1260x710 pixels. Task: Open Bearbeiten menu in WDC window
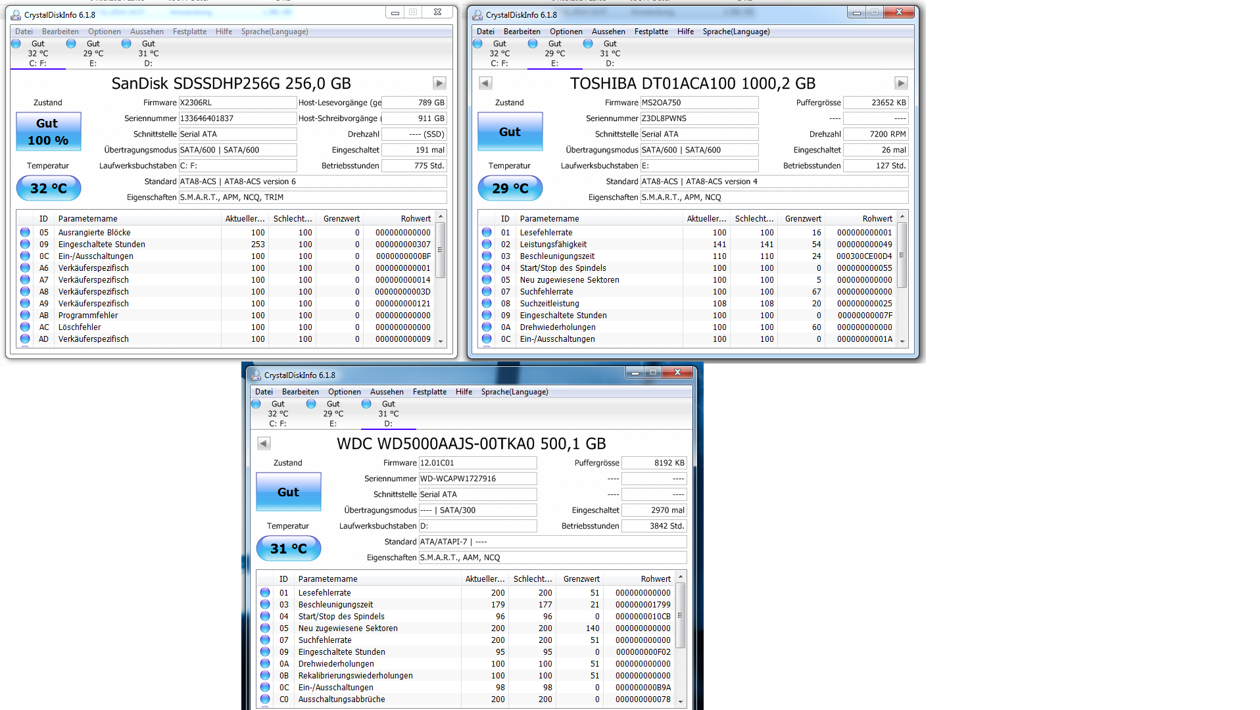click(x=301, y=392)
